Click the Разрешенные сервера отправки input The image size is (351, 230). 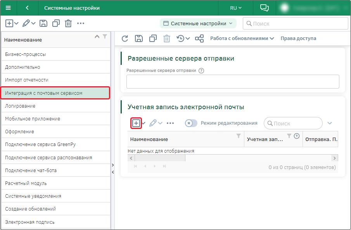click(233, 82)
